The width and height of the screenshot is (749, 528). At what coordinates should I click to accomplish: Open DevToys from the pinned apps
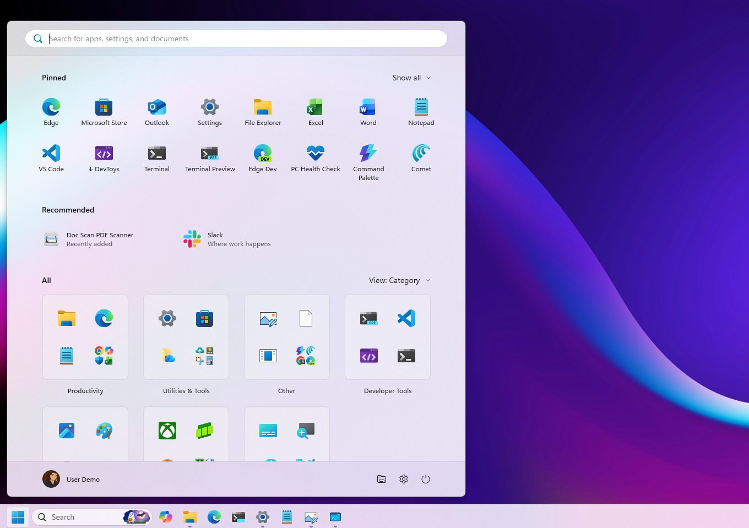pos(104,158)
